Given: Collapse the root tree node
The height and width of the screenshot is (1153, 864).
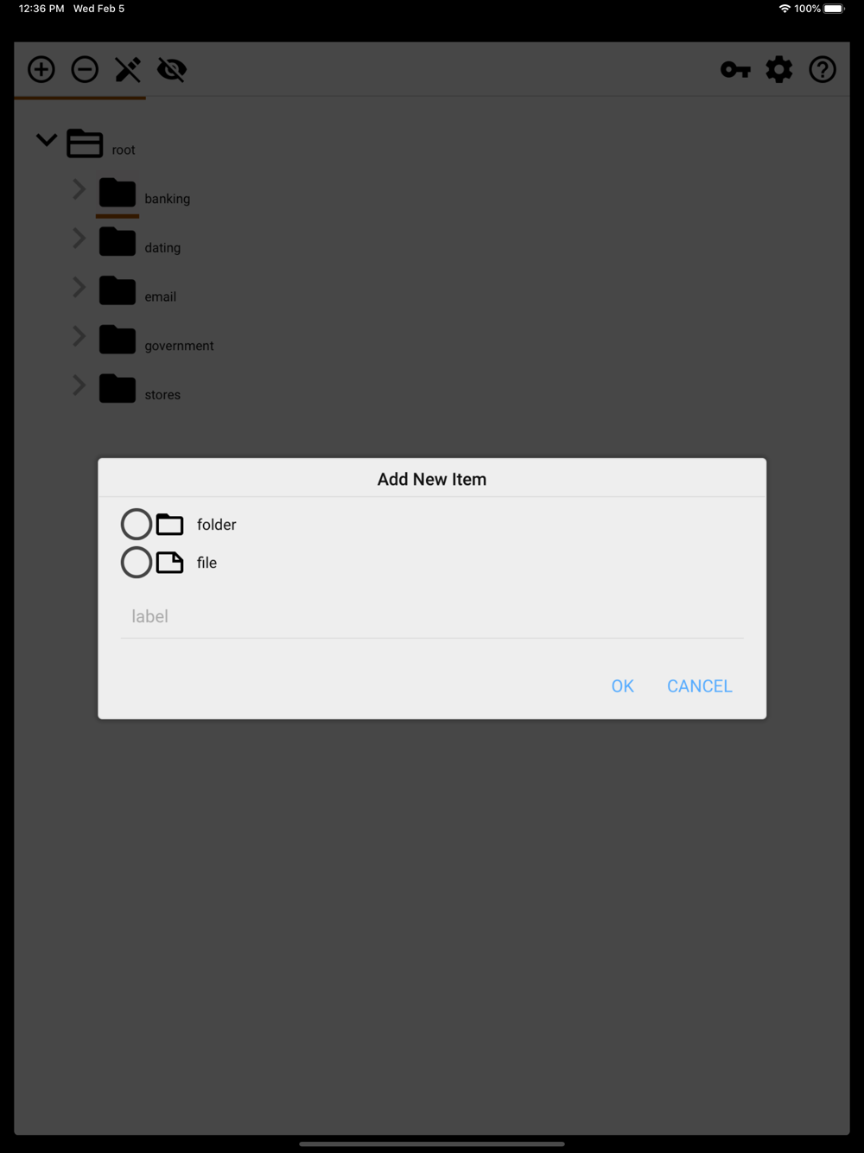Looking at the screenshot, I should 47,139.
